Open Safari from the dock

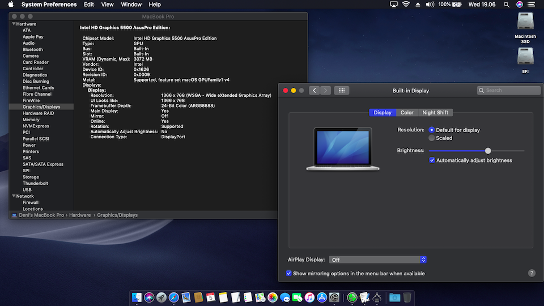(x=174, y=297)
